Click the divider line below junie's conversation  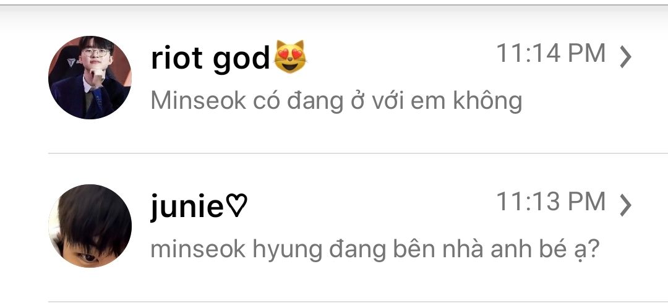coord(358,301)
